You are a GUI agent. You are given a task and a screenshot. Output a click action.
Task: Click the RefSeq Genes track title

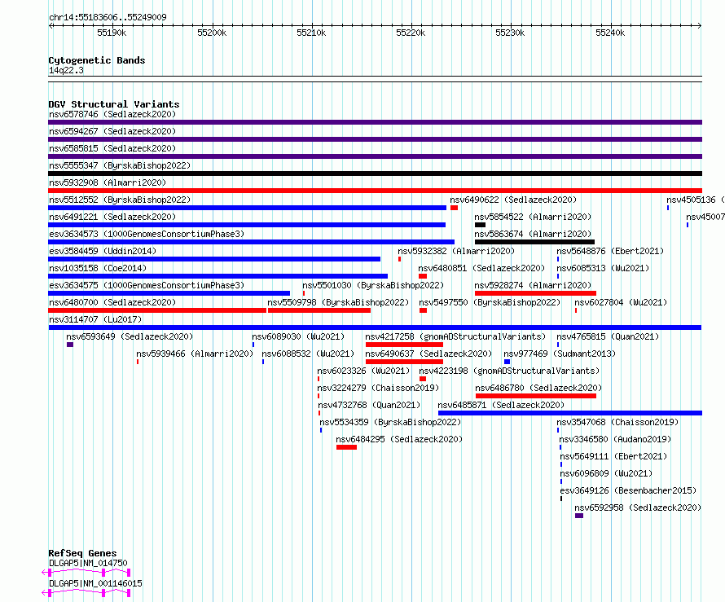pyautogui.click(x=82, y=553)
